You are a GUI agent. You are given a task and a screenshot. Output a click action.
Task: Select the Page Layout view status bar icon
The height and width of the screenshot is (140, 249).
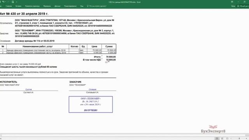tap(222, 138)
